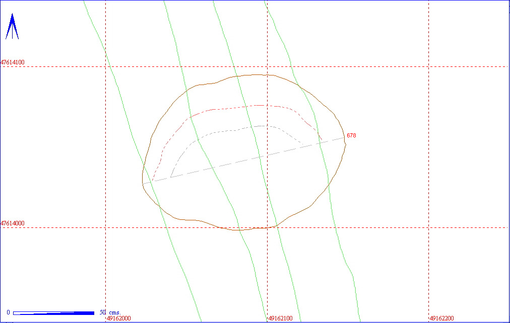Click the easting label 49162100

[x=280, y=318]
